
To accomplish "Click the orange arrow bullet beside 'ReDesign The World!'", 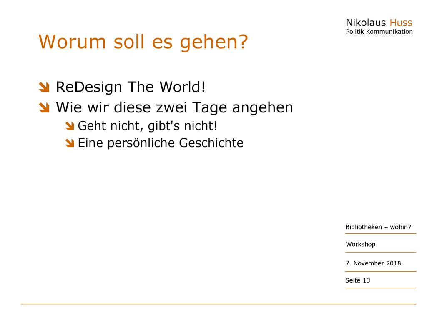I will click(44, 87).
